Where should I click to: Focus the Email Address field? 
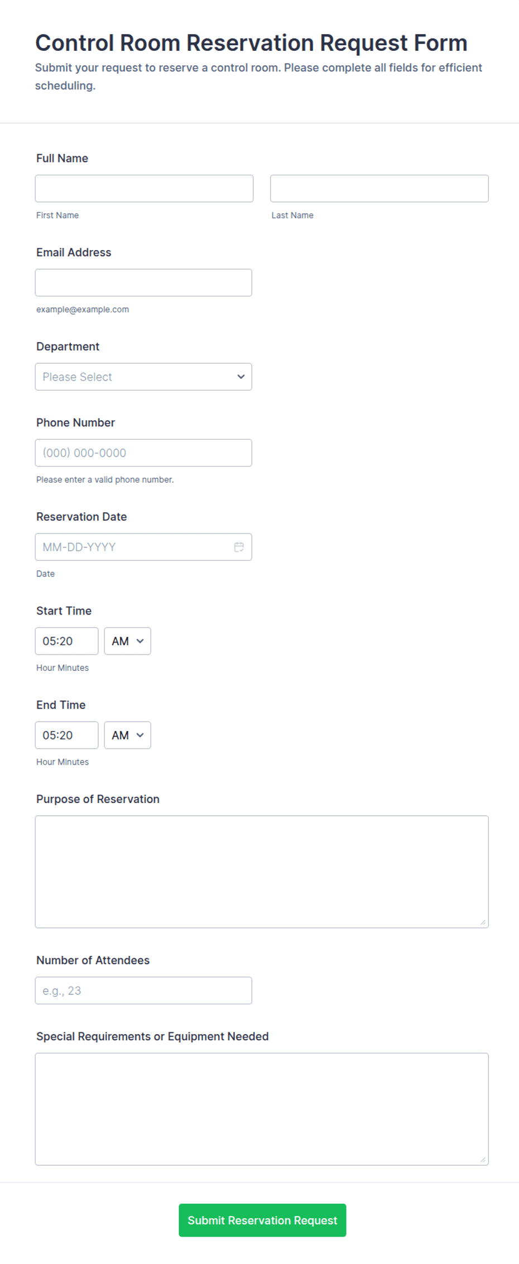coord(143,283)
